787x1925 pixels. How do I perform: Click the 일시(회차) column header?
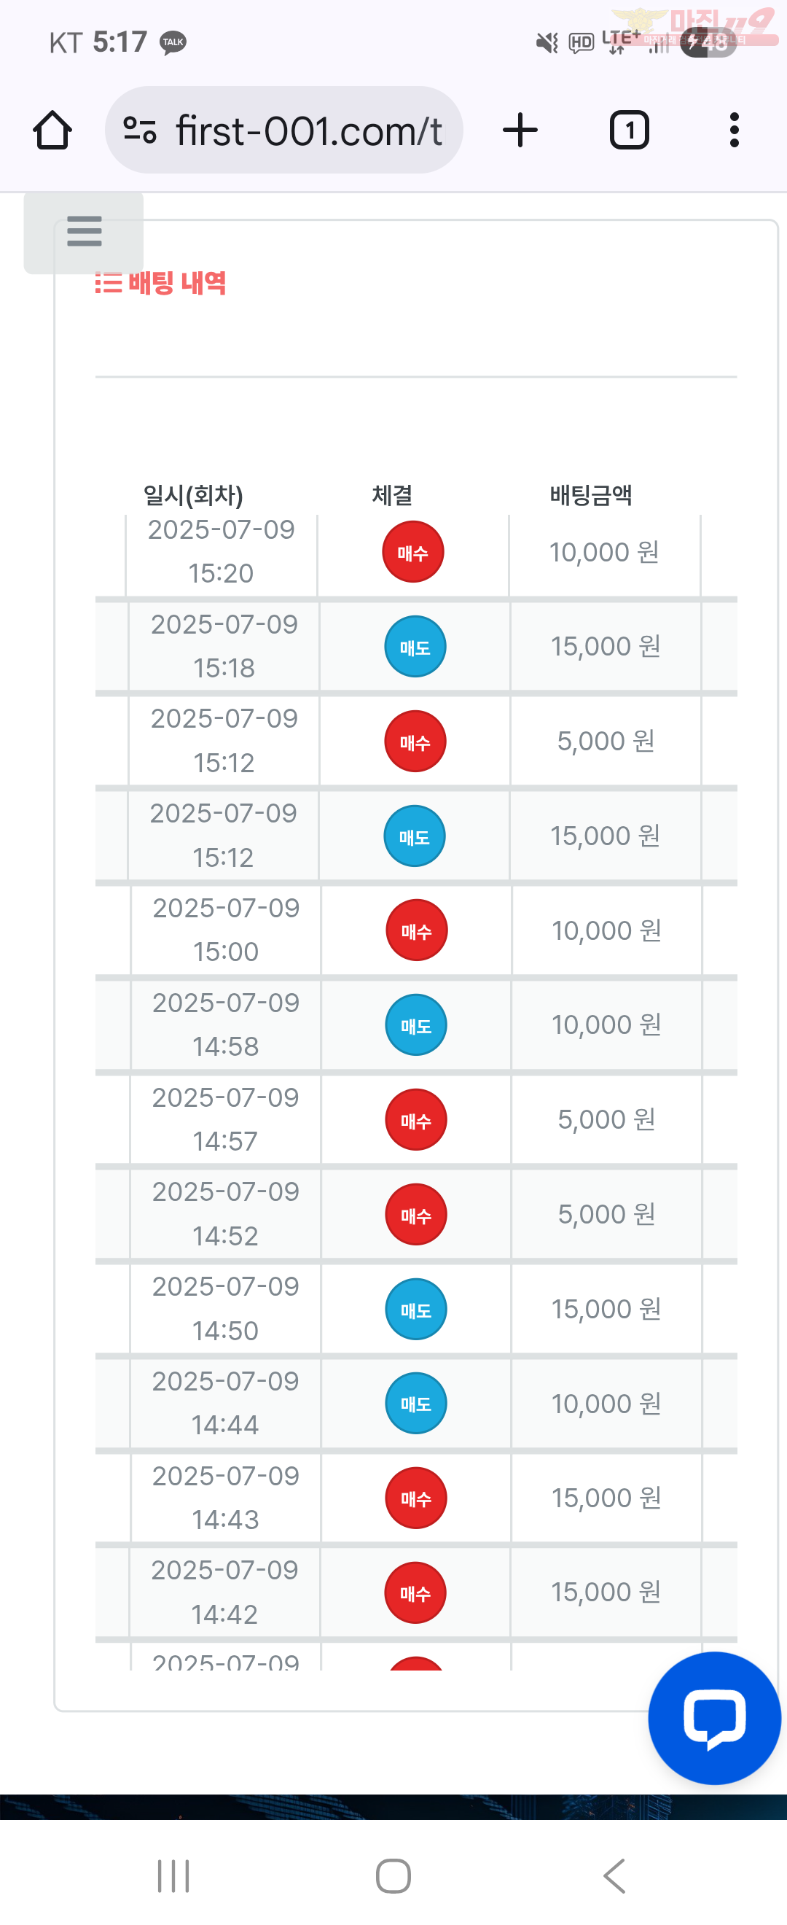[x=193, y=495]
